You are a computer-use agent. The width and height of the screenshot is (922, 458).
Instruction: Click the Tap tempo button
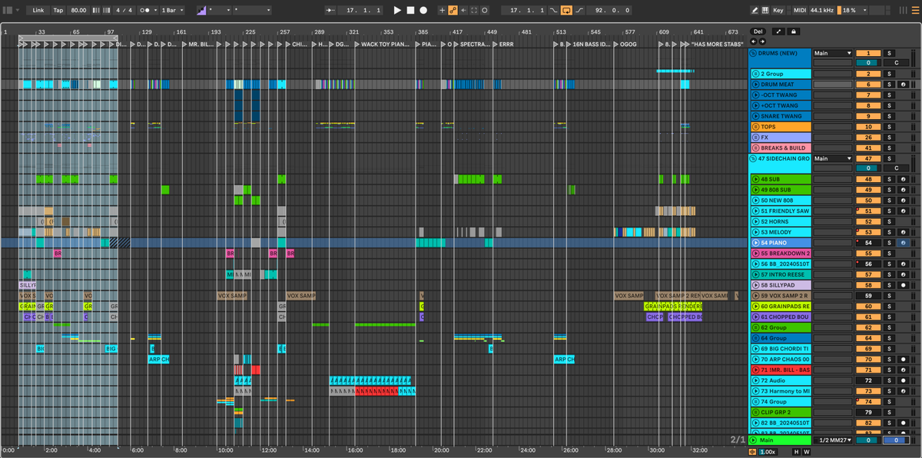pos(58,11)
